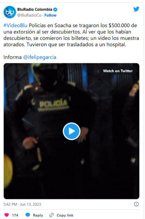Click the blue verified badge

[x=55, y=10]
